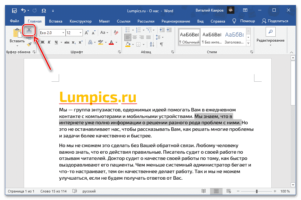This screenshot has width=301, height=200.
Task: Click the zoom slider in status bar
Action: point(257,191)
